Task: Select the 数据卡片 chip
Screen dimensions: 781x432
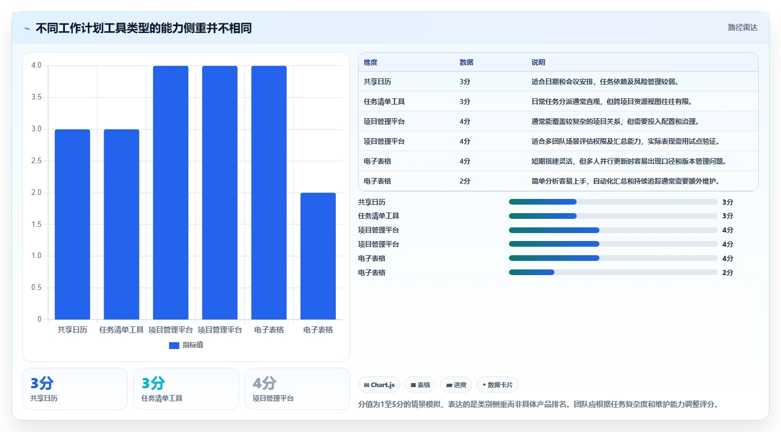Action: tap(498, 385)
